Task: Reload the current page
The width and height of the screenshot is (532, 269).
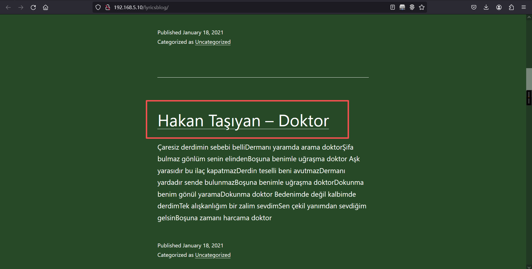Action: point(33,7)
